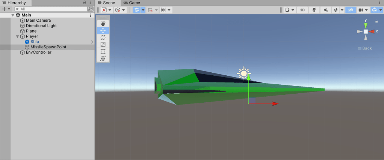384x160 pixels.
Task: Activate the Move tool
Action: pos(103,31)
